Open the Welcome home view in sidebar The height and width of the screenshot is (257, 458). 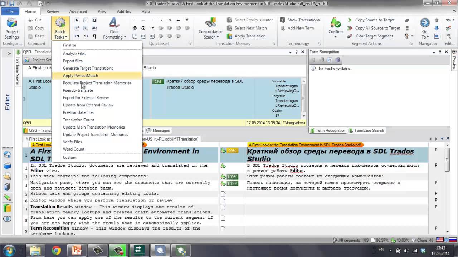[x=7, y=155]
